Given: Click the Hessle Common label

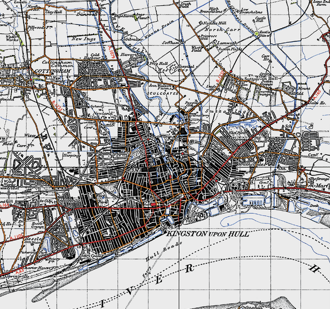Looking at the screenshot, I should pyautogui.click(x=33, y=241).
